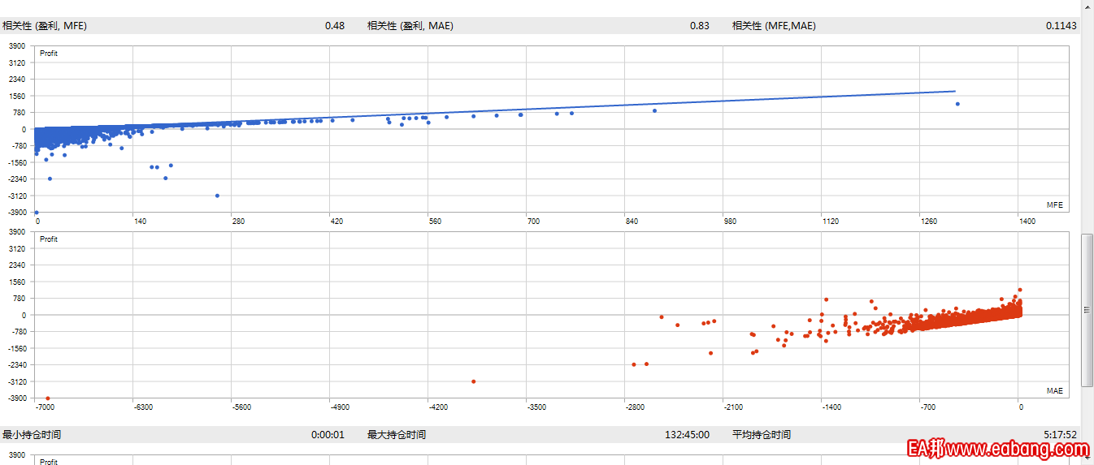This screenshot has width=1094, height=465.
Task: Click the -2800 label on MAE axis
Action: point(636,407)
